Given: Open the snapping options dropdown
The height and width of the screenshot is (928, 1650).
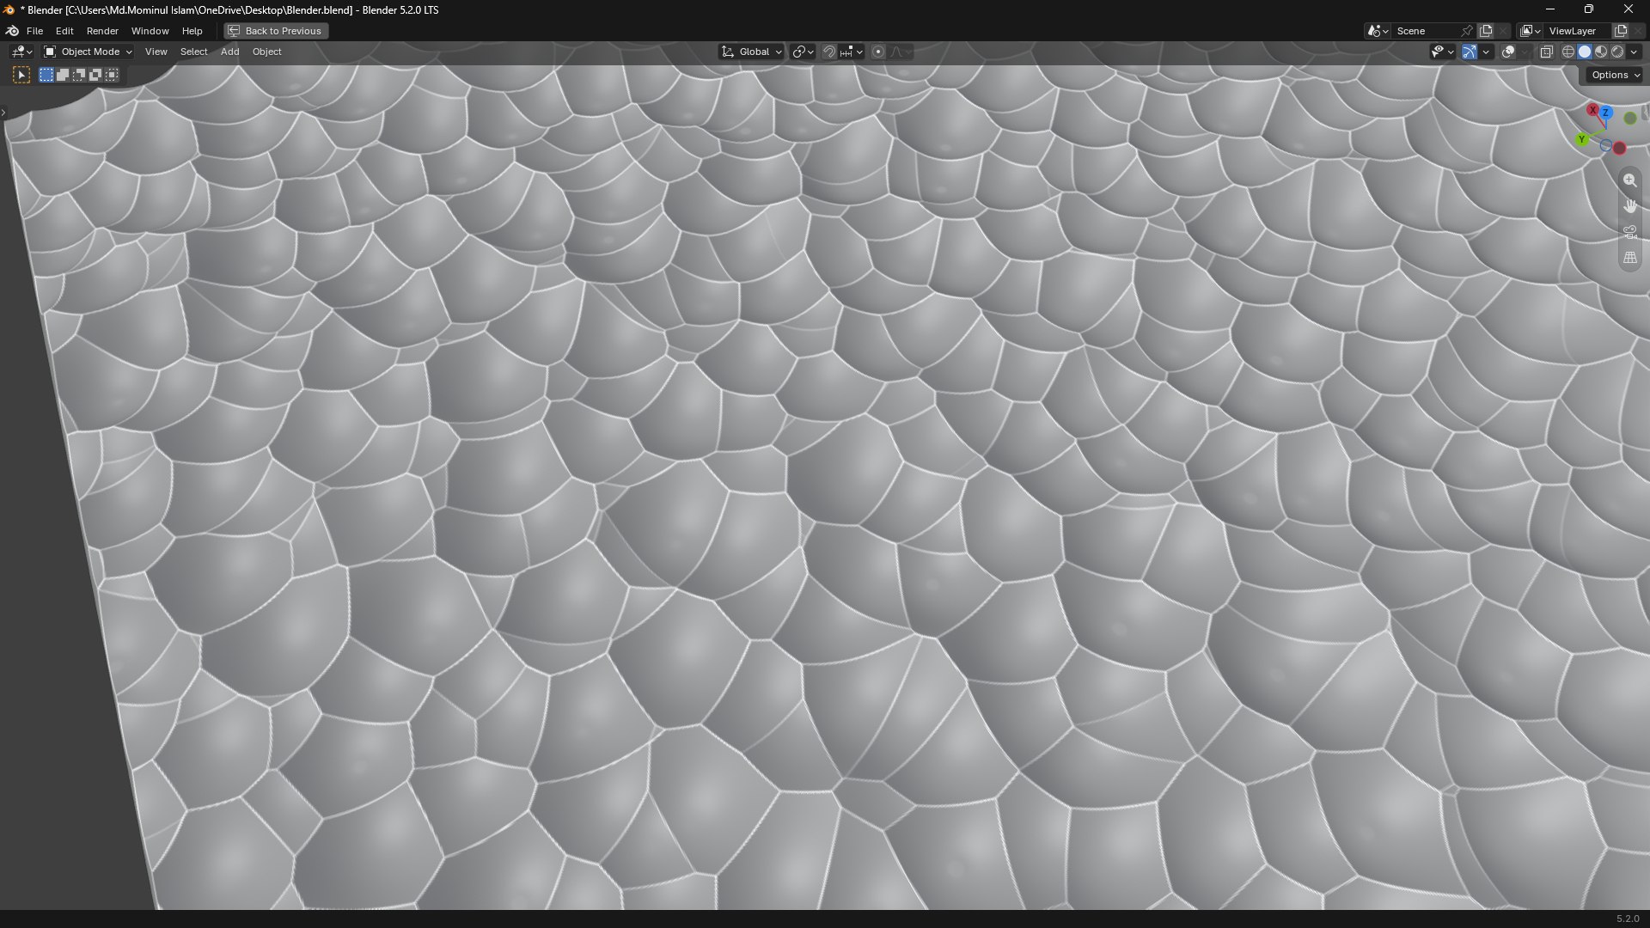Looking at the screenshot, I should tap(852, 52).
